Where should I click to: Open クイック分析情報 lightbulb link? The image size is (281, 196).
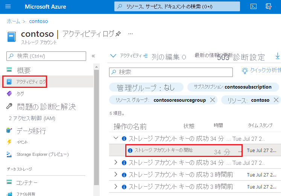coord(261,70)
